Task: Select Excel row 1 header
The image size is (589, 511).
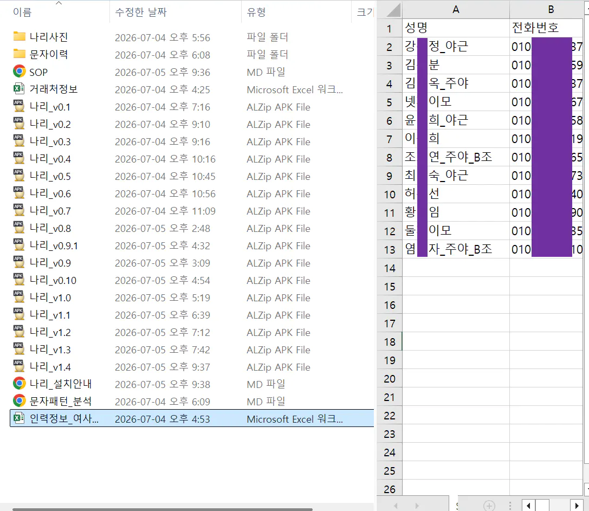Action: pos(389,29)
